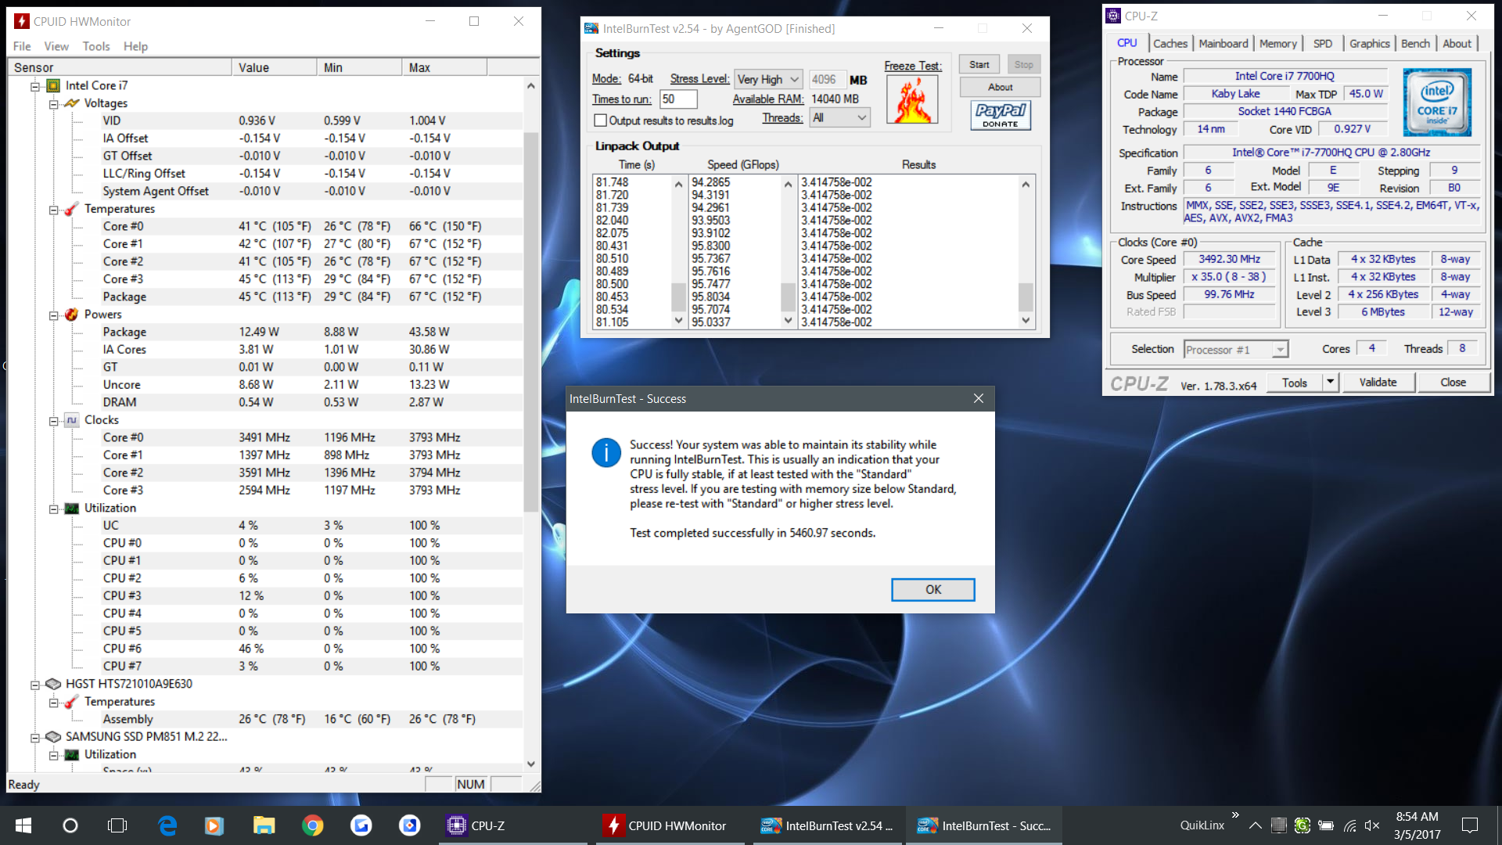The width and height of the screenshot is (1502, 845).
Task: Click the Sensor column header in HWMonitor
Action: tap(120, 67)
